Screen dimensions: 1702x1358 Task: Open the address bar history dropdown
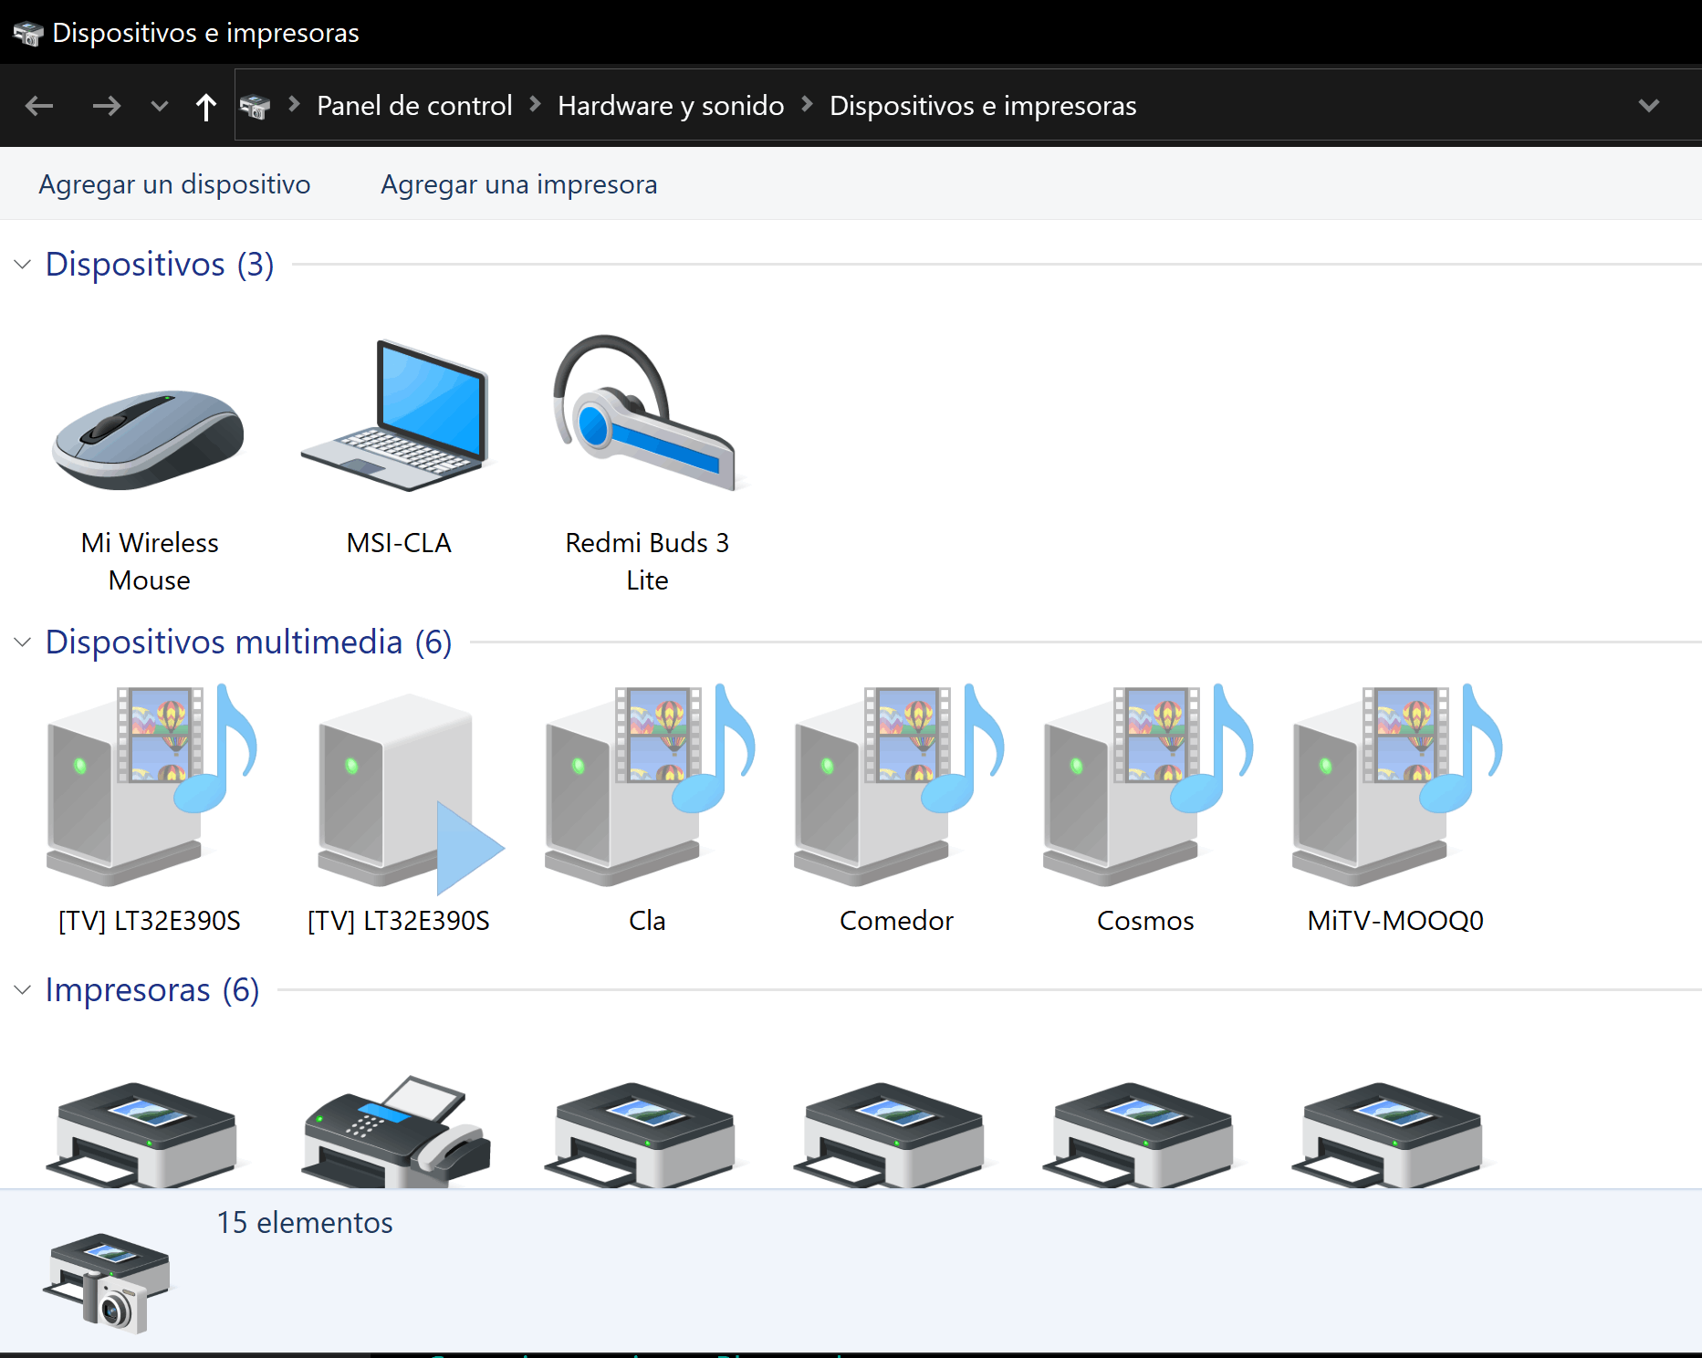[x=1648, y=106]
